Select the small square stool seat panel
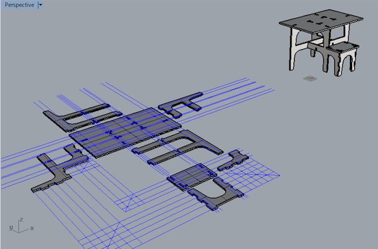Image resolution: width=378 pixels, height=249 pixels. [192, 177]
